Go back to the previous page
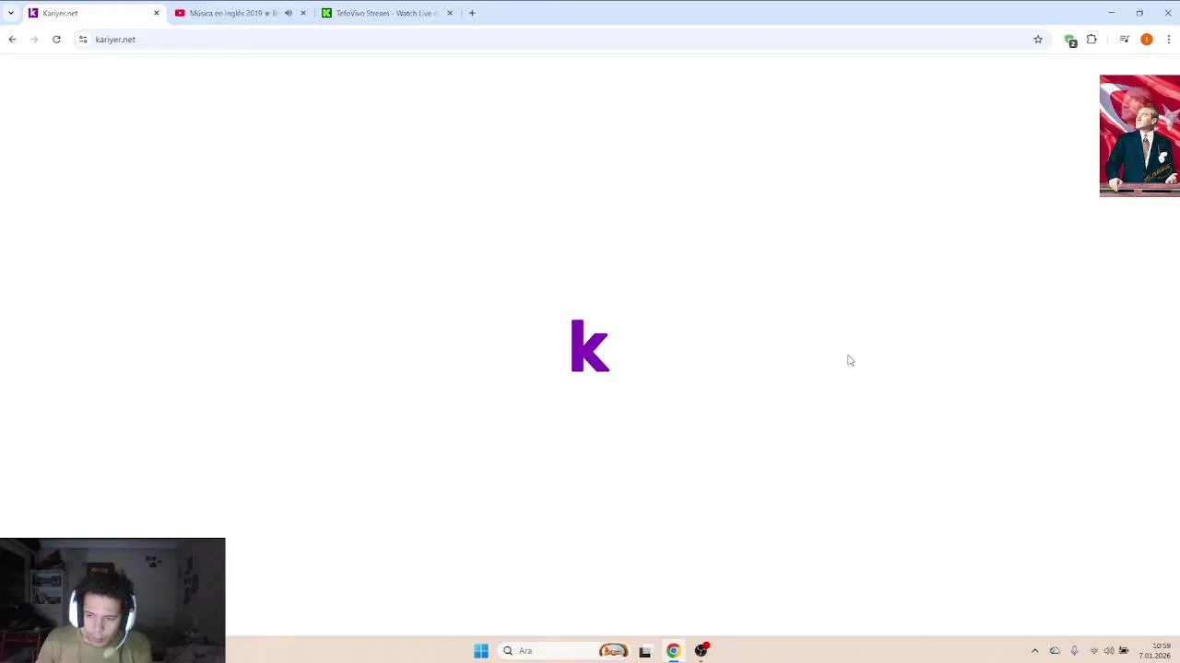The width and height of the screenshot is (1180, 663). click(x=12, y=40)
